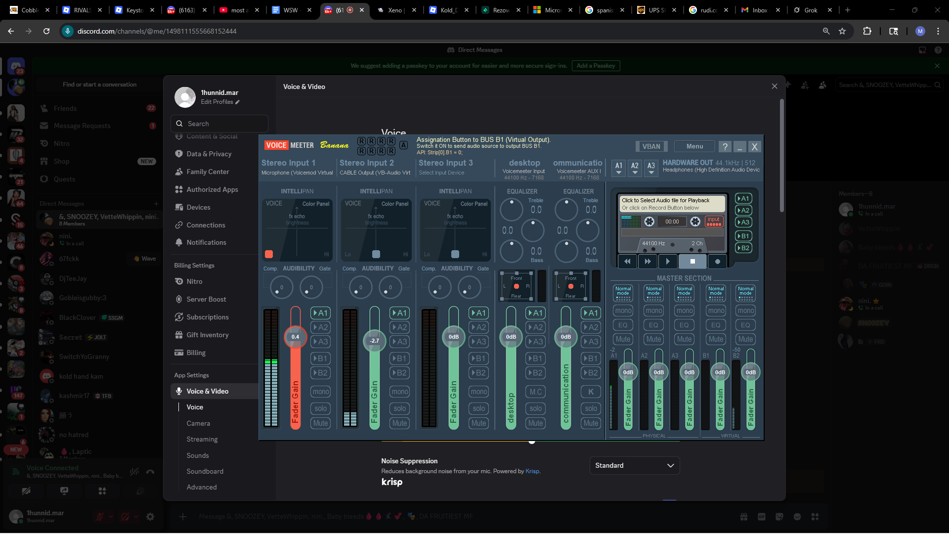Select the Streaming sub-tab
949x534 pixels.
202,439
